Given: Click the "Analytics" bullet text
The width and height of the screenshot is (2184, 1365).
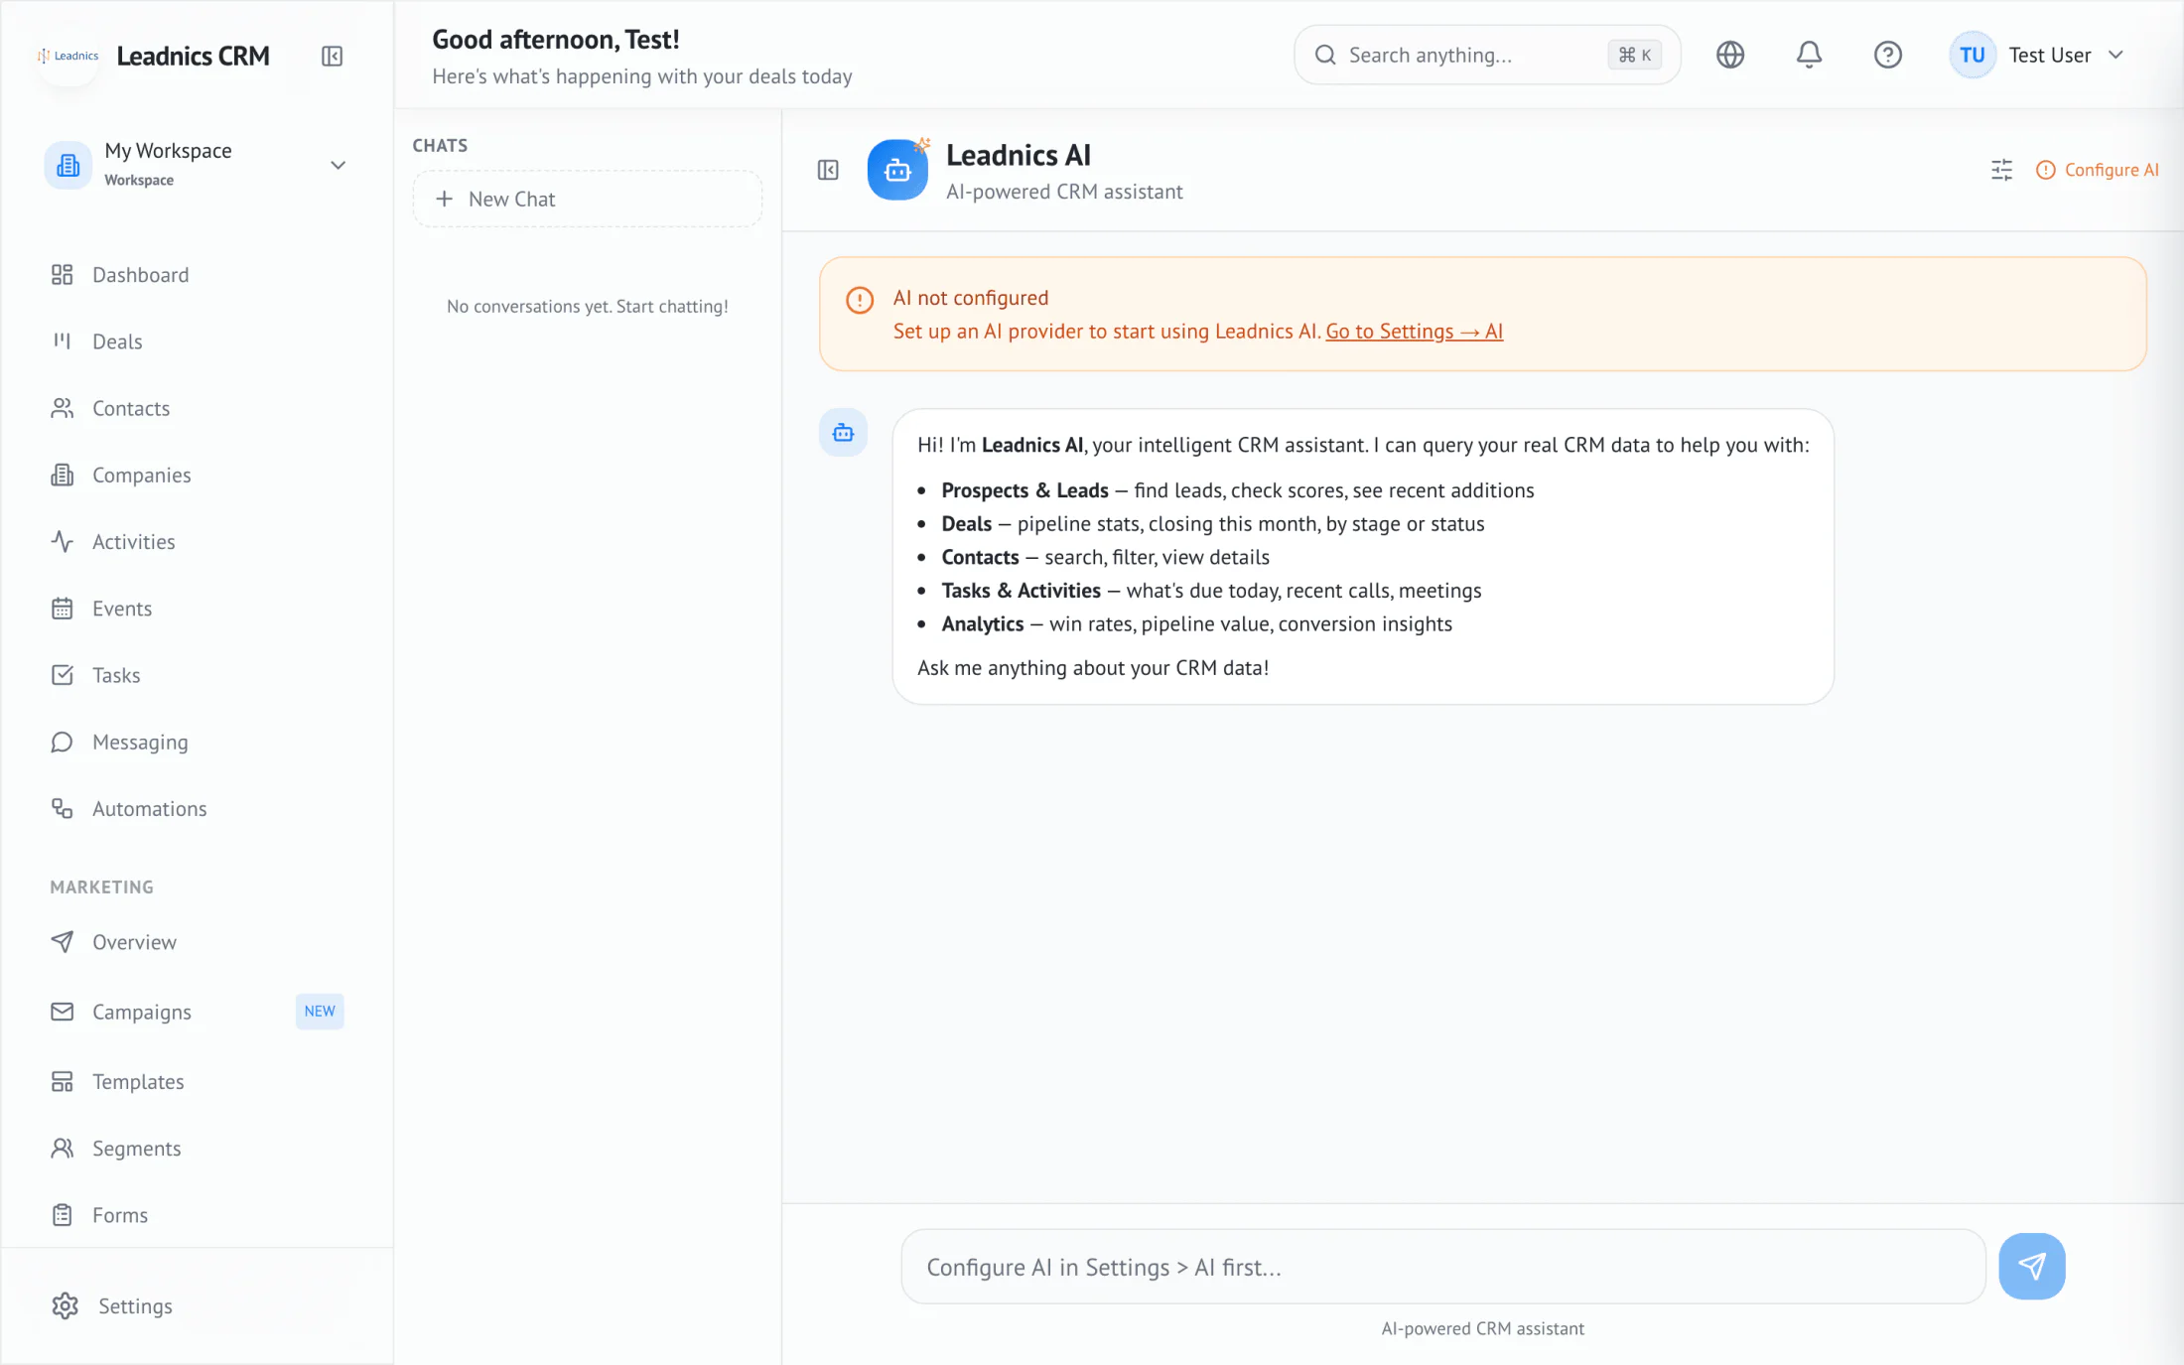Looking at the screenshot, I should click(x=982, y=623).
